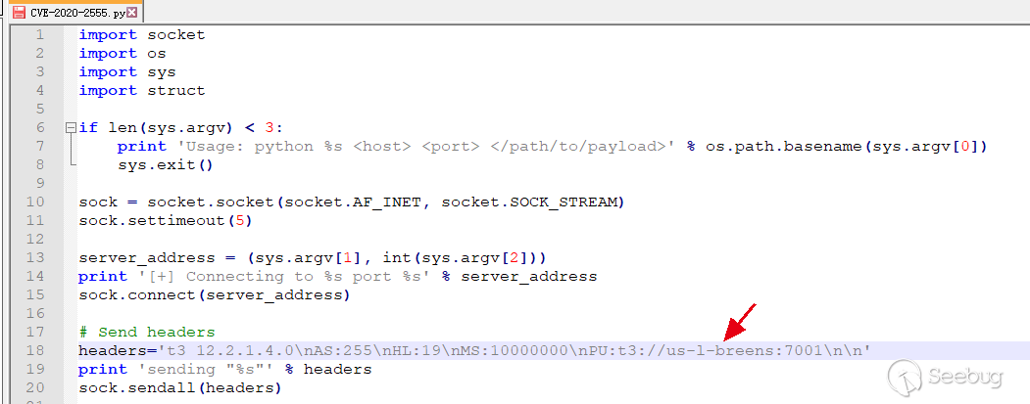Close the CVE-2020-2555.py tab
1030x404 pixels.
132,13
